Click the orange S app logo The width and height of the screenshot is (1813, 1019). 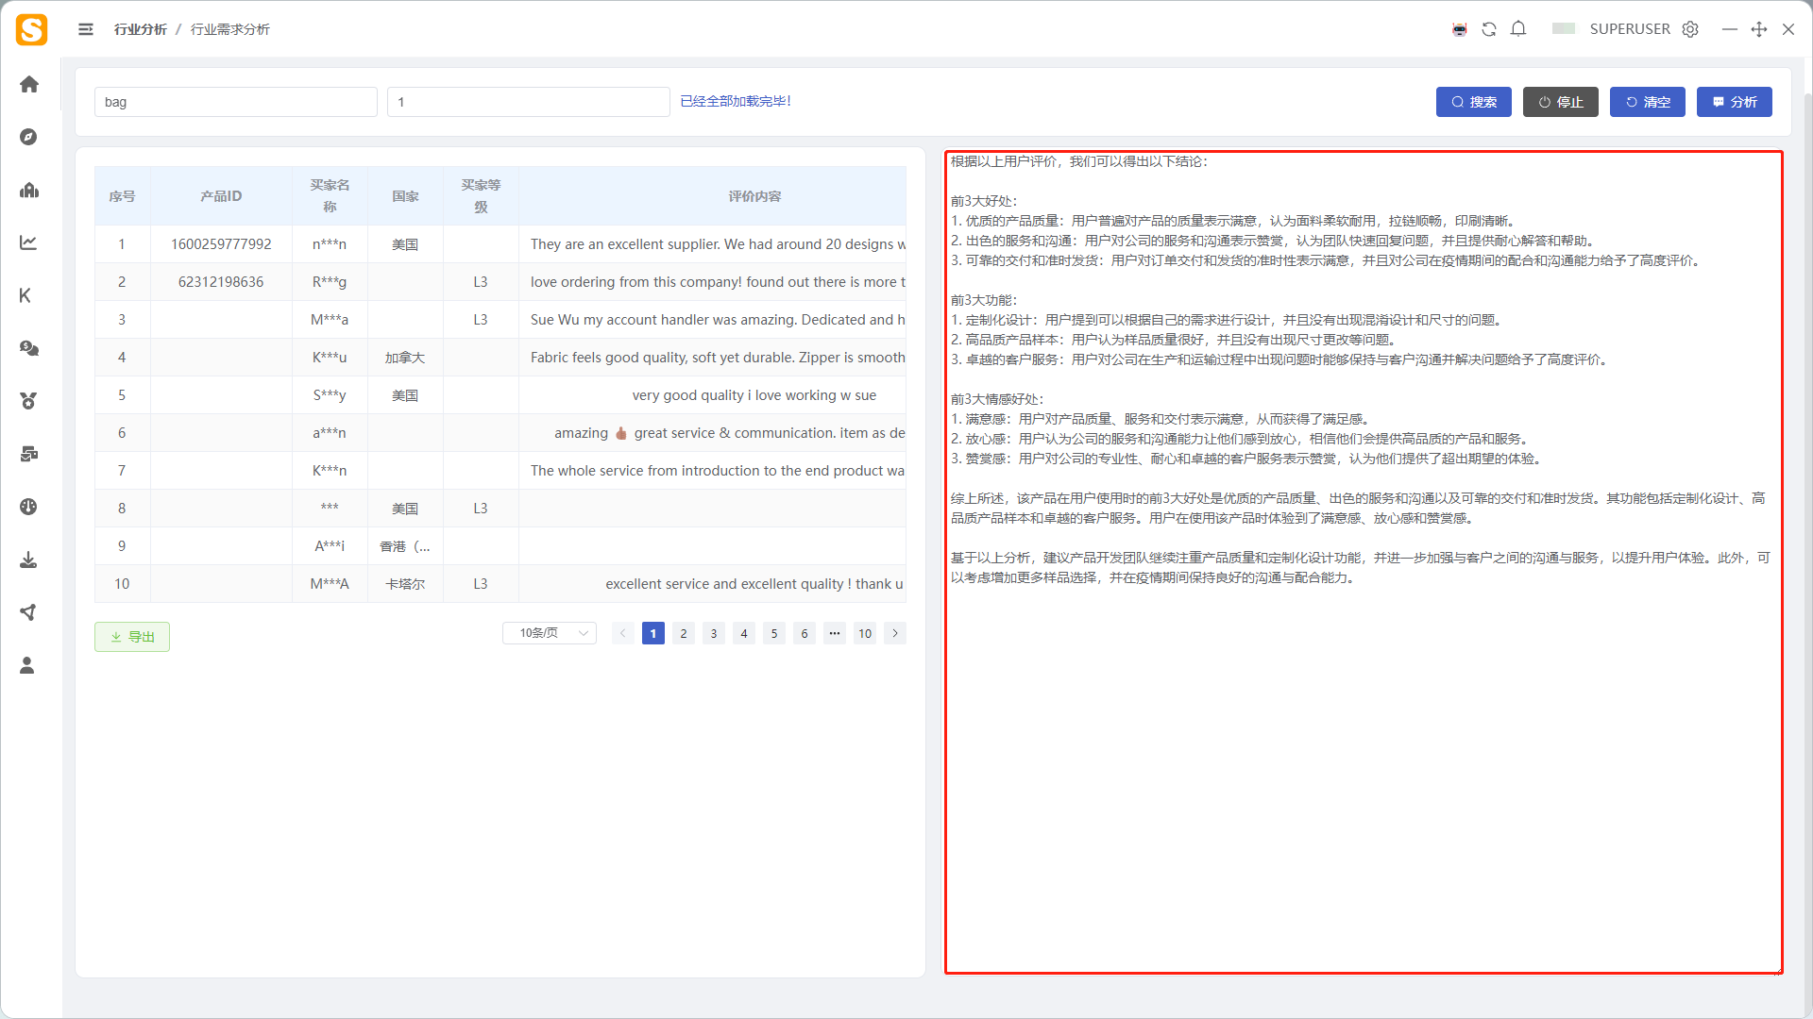[31, 29]
